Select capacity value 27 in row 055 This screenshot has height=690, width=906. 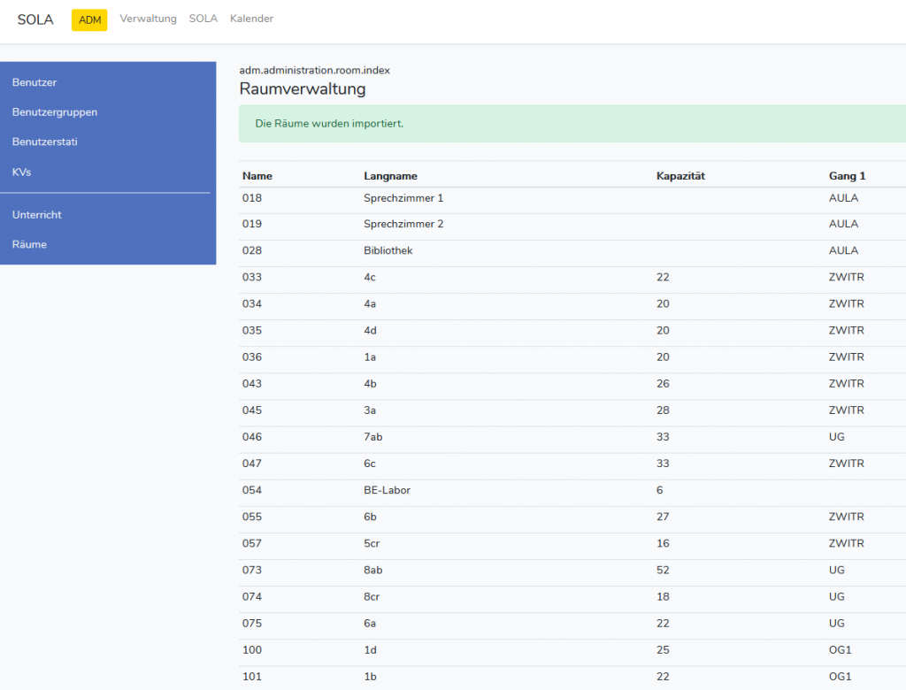(663, 516)
